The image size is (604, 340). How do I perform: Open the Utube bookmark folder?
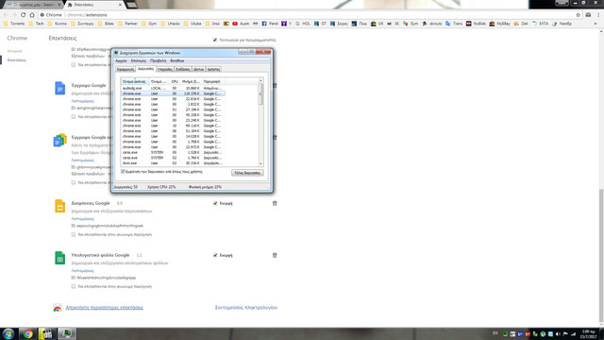pyautogui.click(x=193, y=24)
